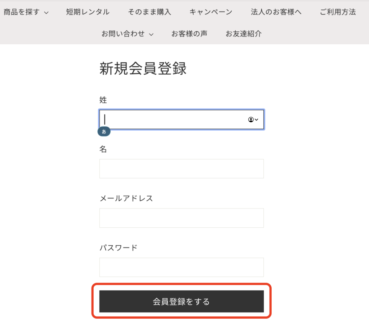The height and width of the screenshot is (324, 369).
Task: Open the キャンペーン navigation link
Action: tap(211, 12)
